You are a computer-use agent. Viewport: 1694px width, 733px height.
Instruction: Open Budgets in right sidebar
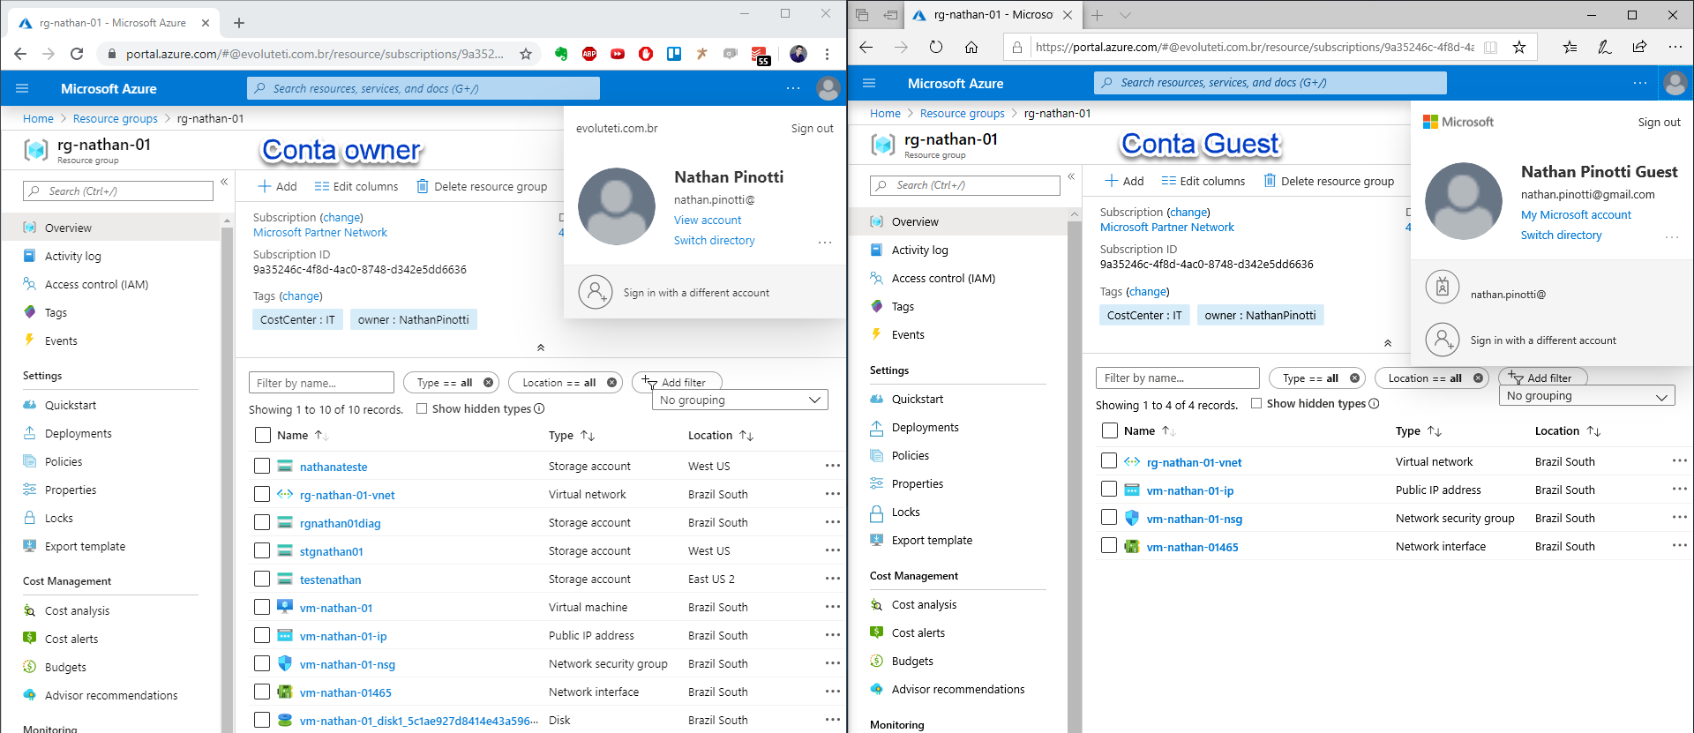pos(912,661)
